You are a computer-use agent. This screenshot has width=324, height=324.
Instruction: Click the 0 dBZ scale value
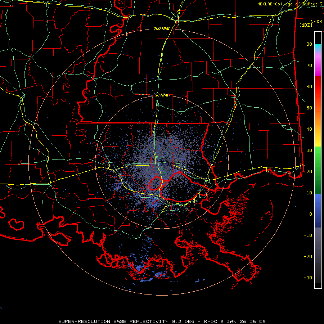pos(311,214)
